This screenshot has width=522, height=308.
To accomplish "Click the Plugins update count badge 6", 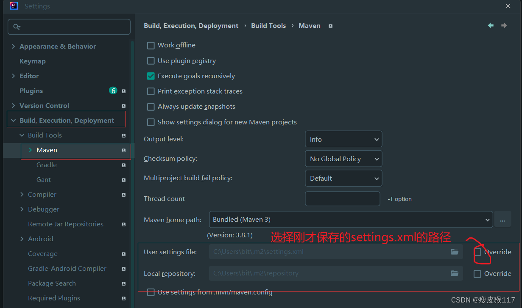I will [x=113, y=91].
